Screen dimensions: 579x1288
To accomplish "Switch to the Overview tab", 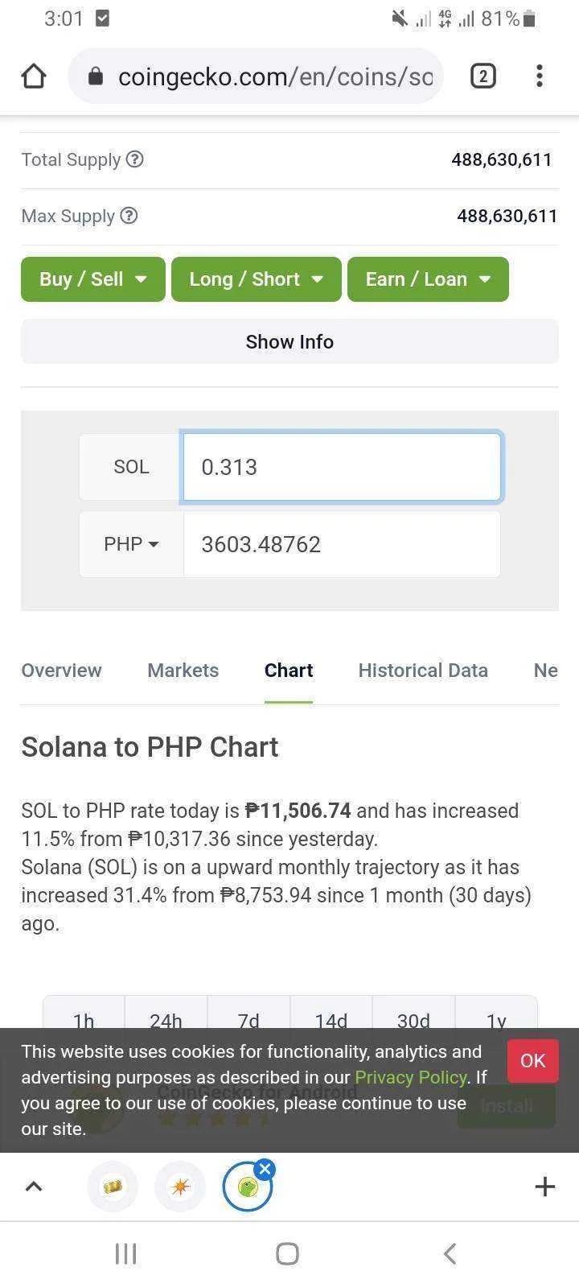I will pos(61,671).
